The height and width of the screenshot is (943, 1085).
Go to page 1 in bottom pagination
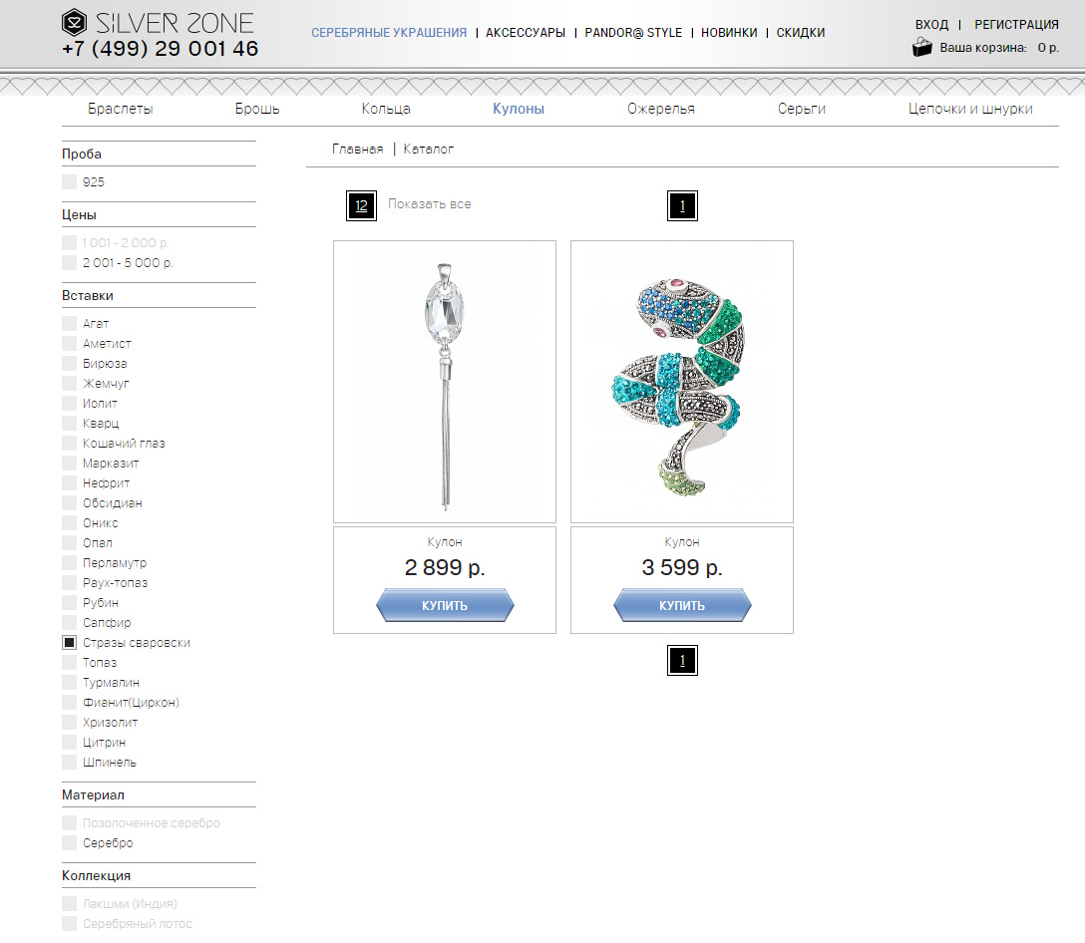click(x=682, y=660)
